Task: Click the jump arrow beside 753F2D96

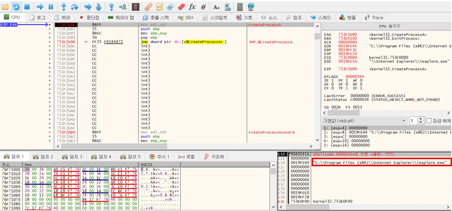Action: pos(86,42)
